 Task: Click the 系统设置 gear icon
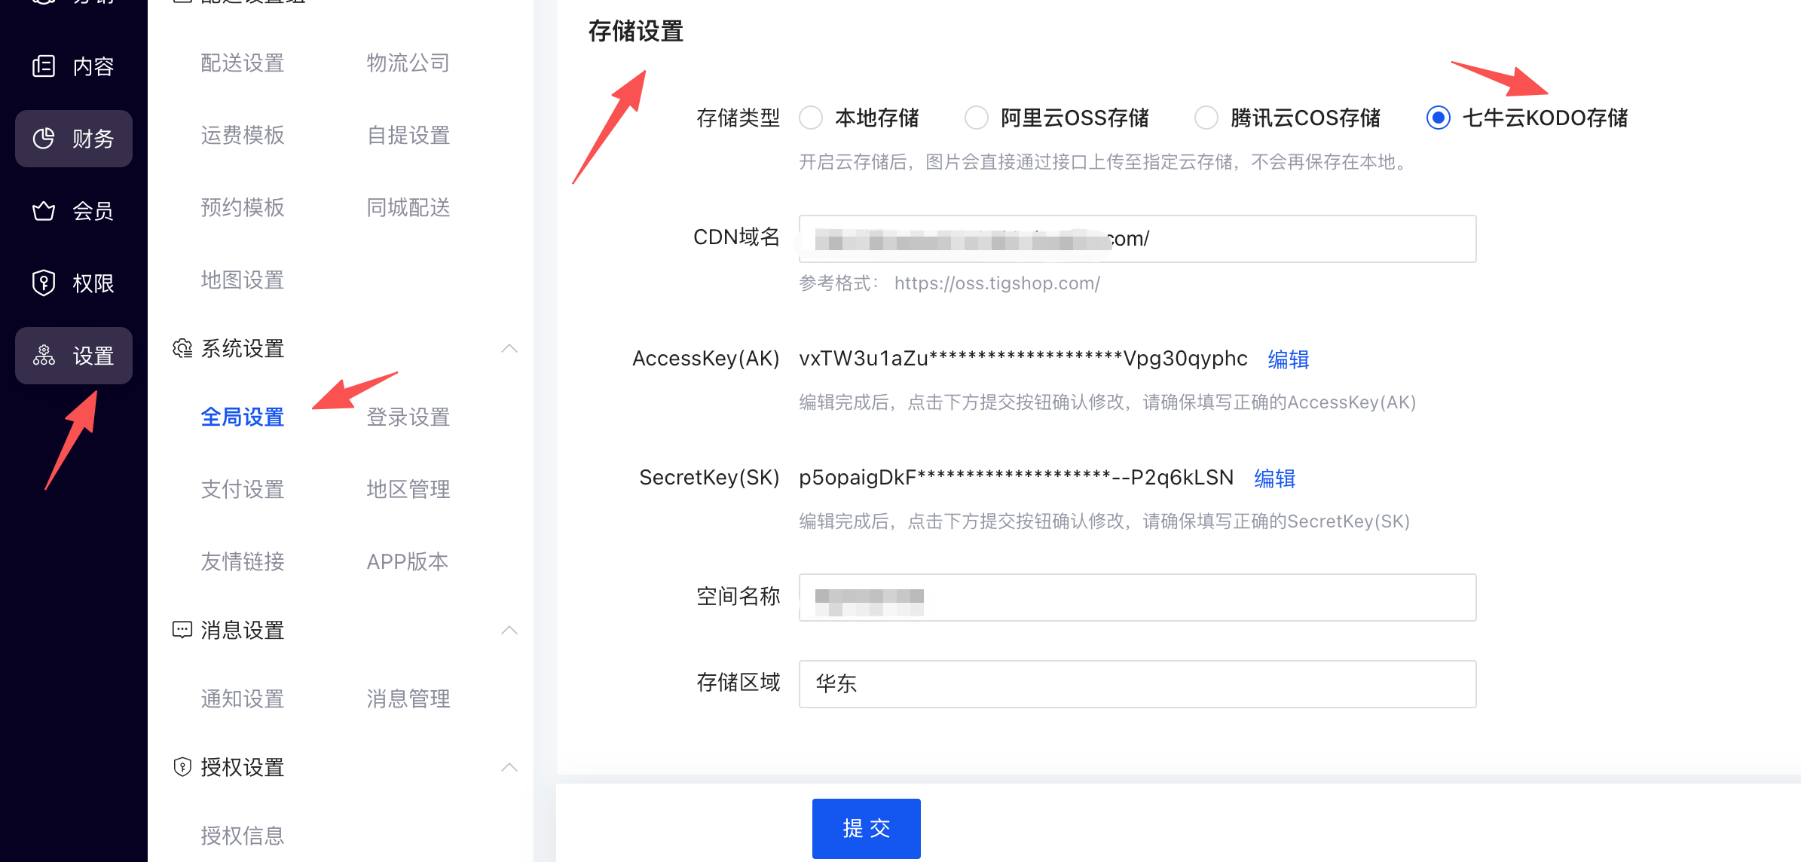pyautogui.click(x=182, y=348)
